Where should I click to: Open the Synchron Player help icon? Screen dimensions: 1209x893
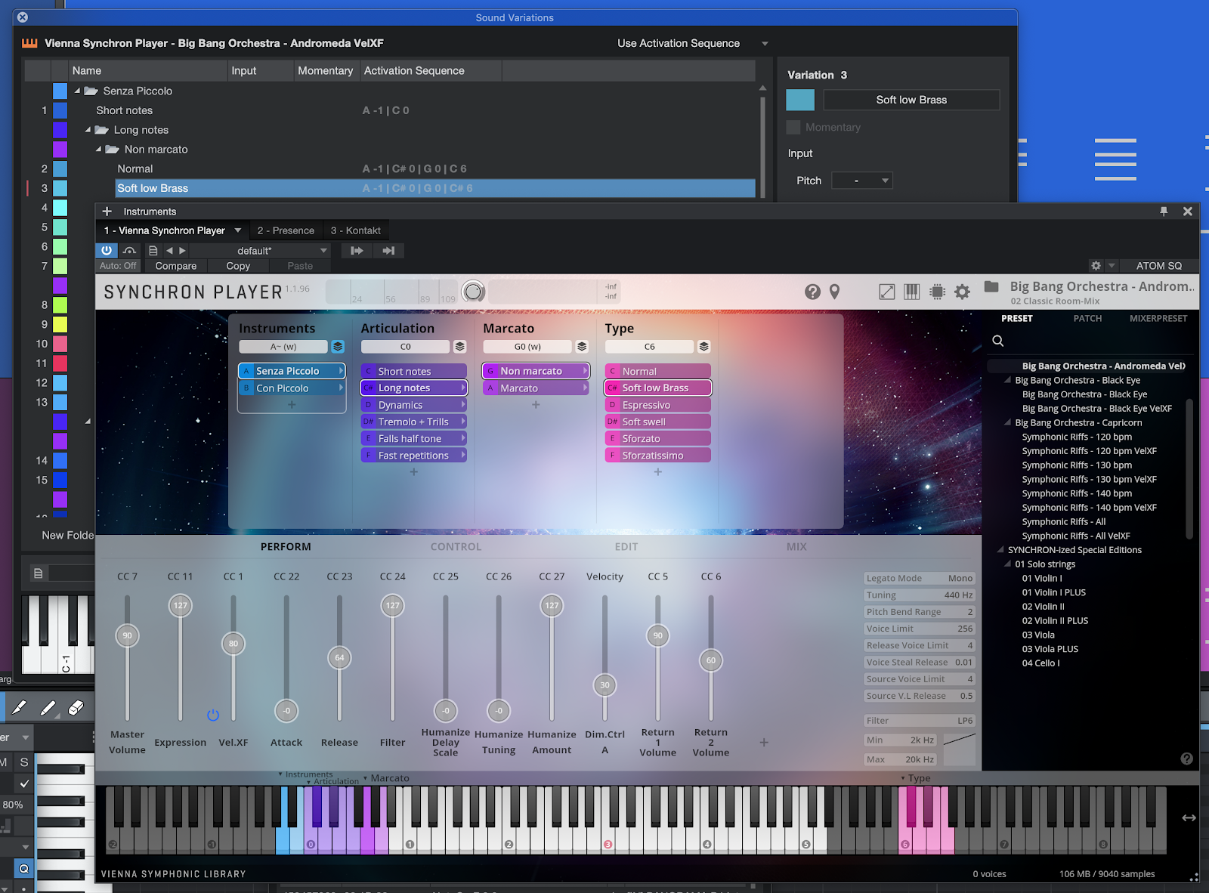812,292
